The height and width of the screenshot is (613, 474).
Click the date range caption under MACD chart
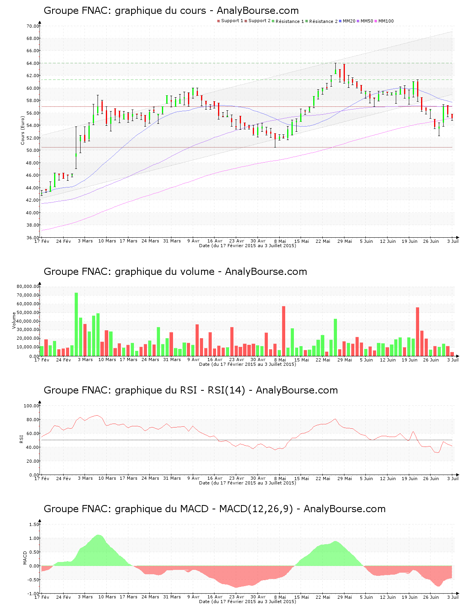tap(248, 602)
